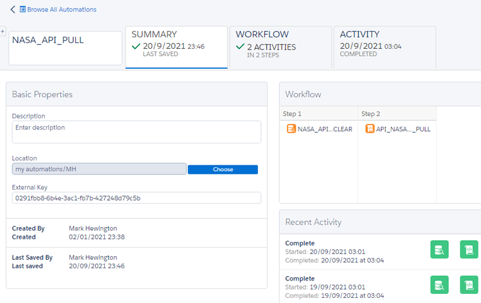Click the Location field showing my automations/MH
The width and height of the screenshot is (481, 303).
point(99,169)
